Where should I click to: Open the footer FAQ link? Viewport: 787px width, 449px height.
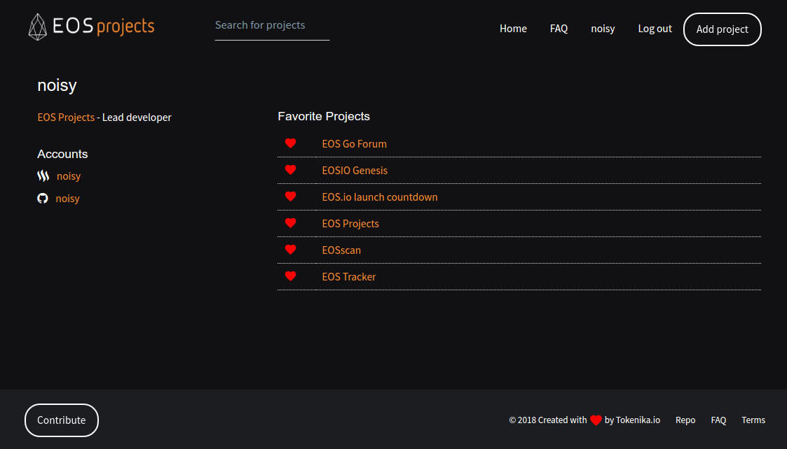718,420
